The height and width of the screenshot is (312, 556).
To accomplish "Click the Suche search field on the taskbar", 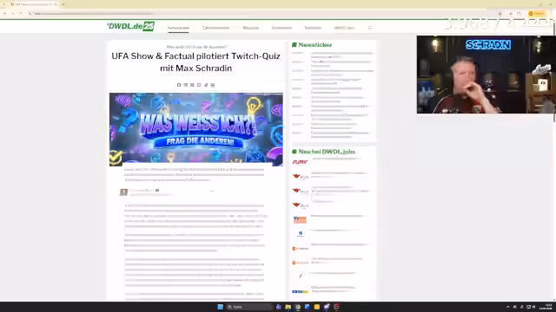I will click(250, 307).
